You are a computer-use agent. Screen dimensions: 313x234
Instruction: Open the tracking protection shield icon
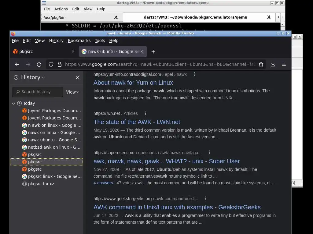51,65
